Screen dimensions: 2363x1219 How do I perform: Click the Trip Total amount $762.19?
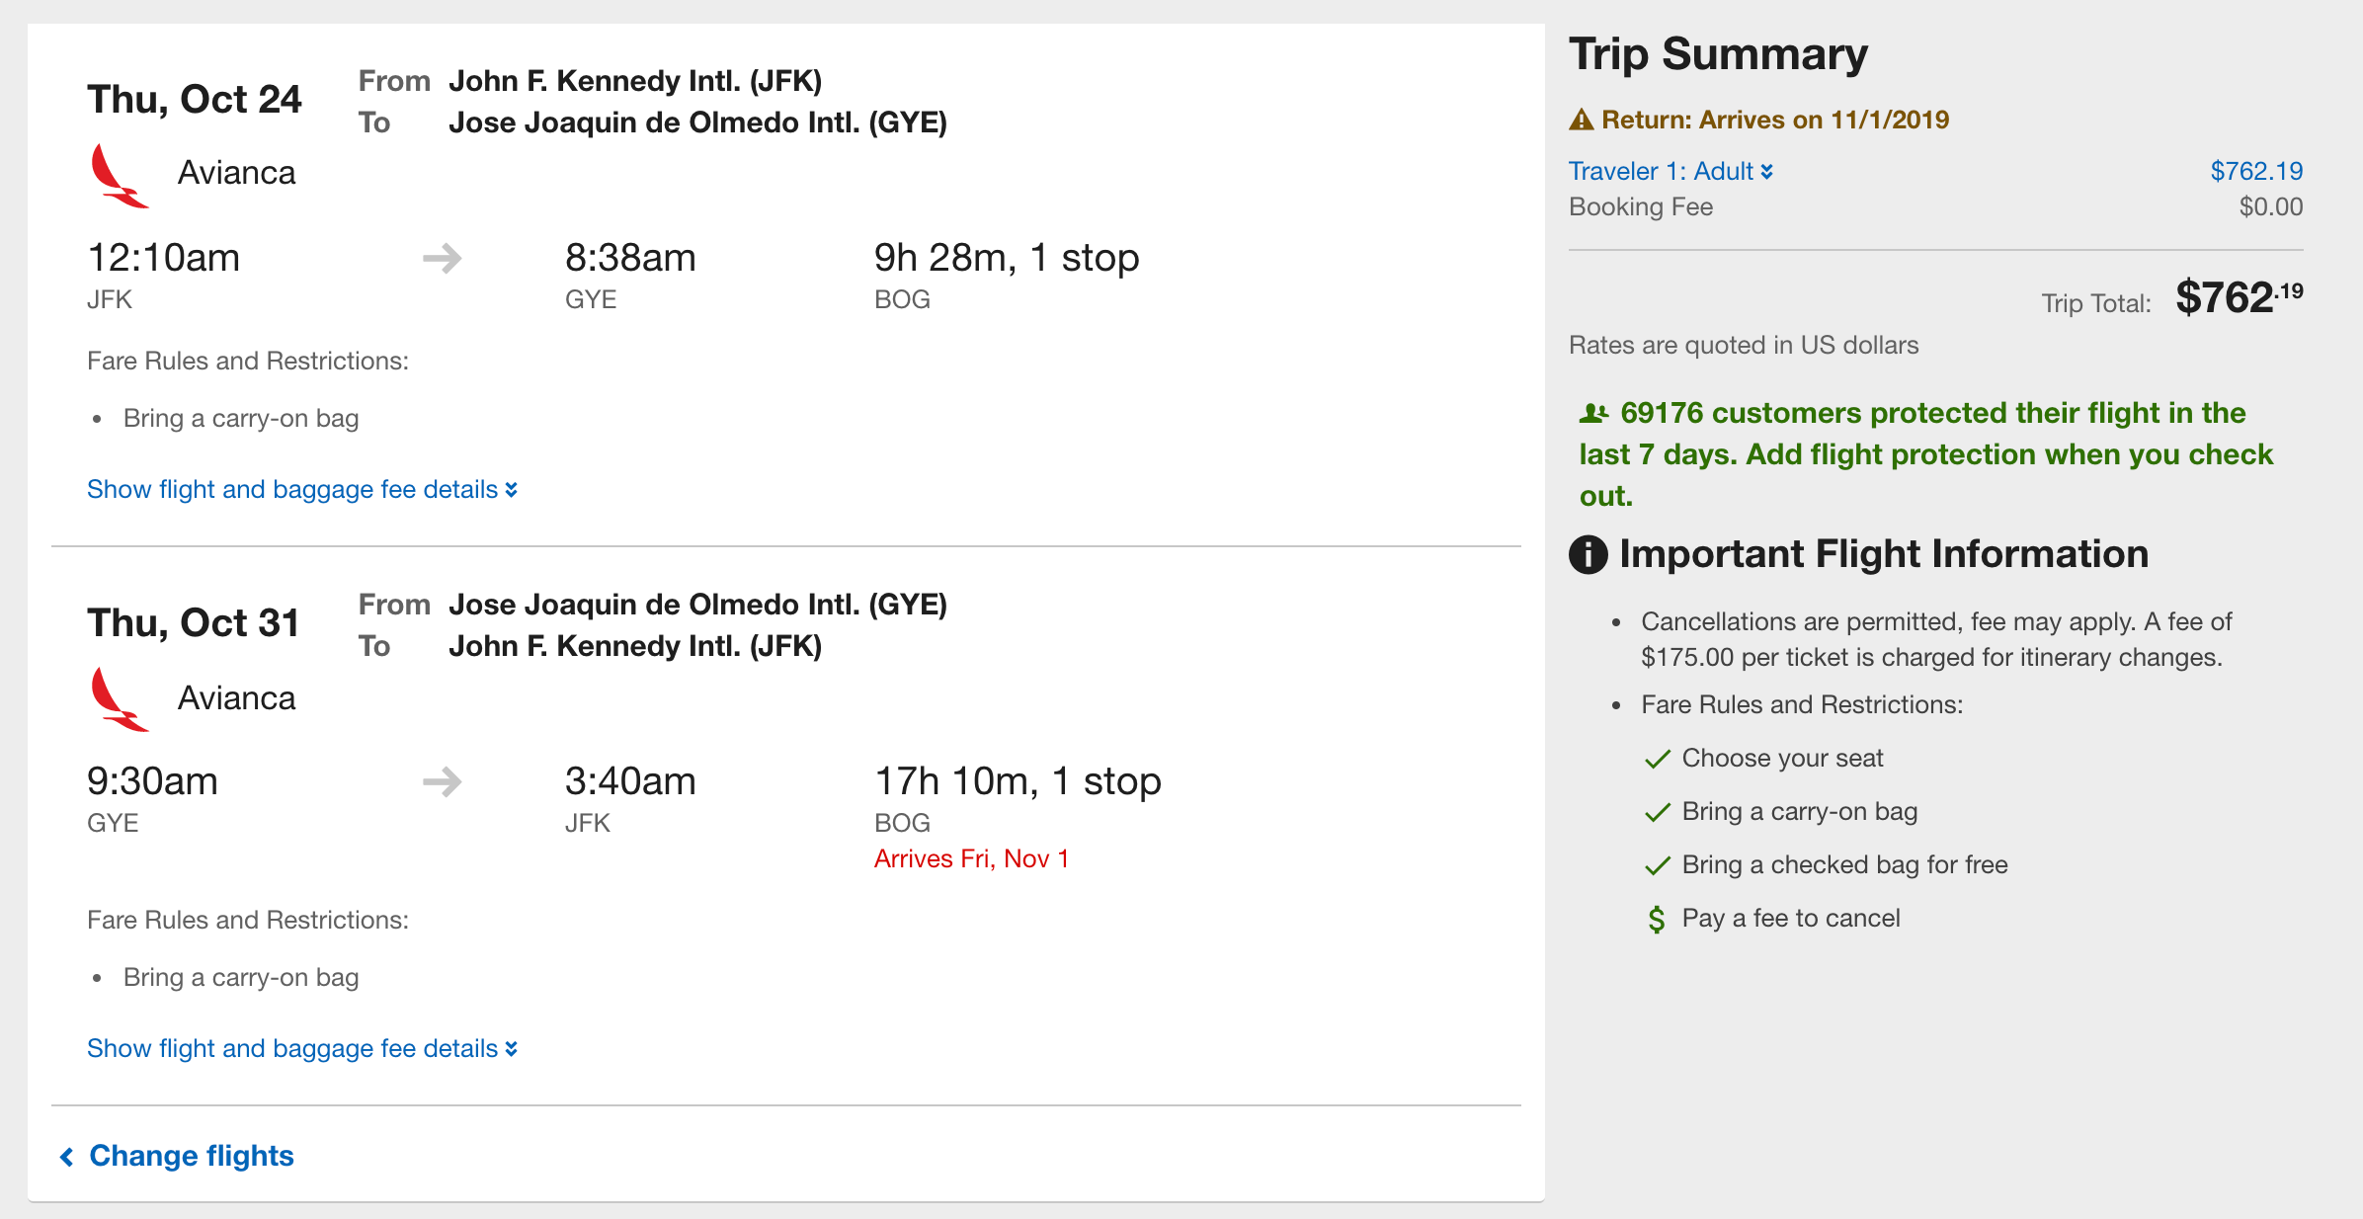pyautogui.click(x=2240, y=297)
